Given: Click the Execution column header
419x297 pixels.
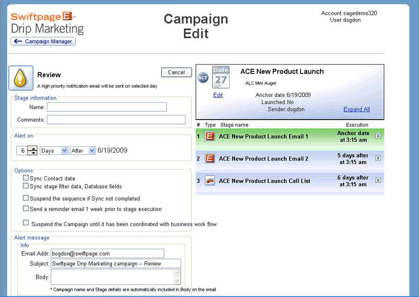Looking at the screenshot, I should click(357, 125).
